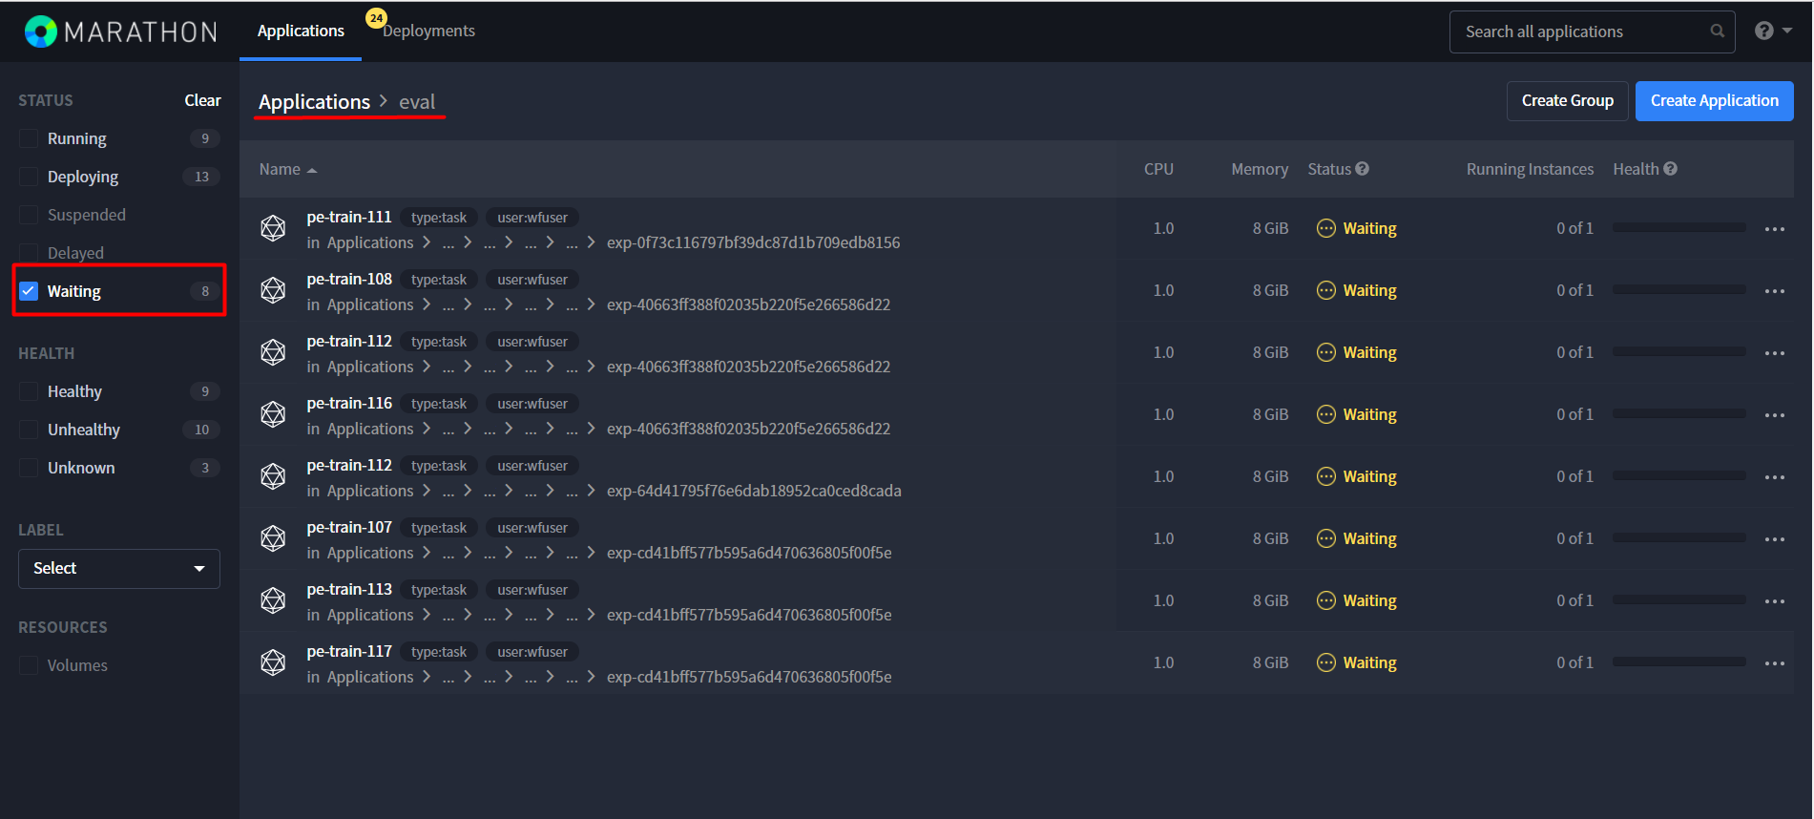The height and width of the screenshot is (819, 1814).
Task: Open the more actions menu for pe-train-111
Action: tap(1774, 229)
